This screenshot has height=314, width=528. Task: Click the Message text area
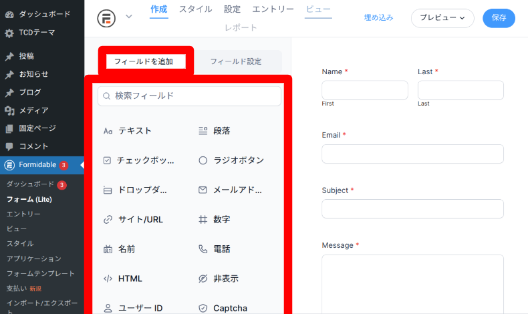412,285
